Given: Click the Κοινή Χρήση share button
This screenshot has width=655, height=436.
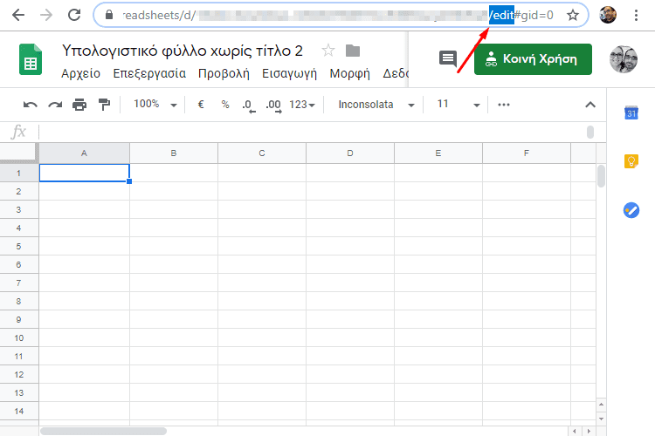Looking at the screenshot, I should click(533, 59).
